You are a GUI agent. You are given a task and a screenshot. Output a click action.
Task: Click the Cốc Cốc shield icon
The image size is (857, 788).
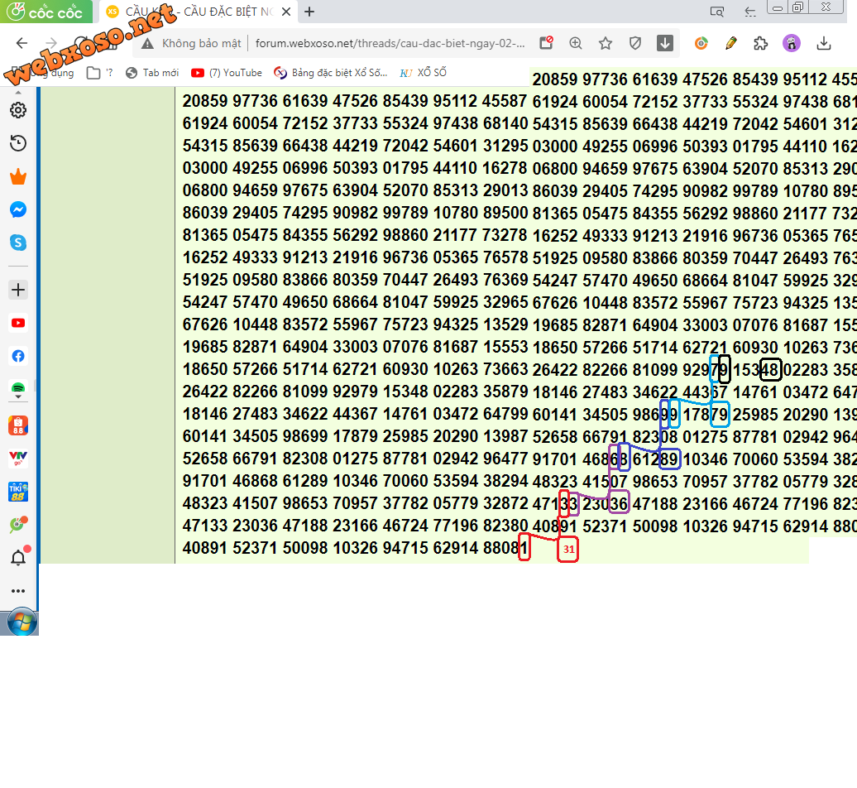pos(635,43)
